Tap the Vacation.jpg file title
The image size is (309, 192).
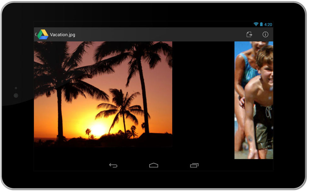pos(62,35)
